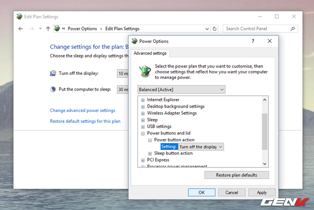Expand the PCI Express node

click(143, 161)
